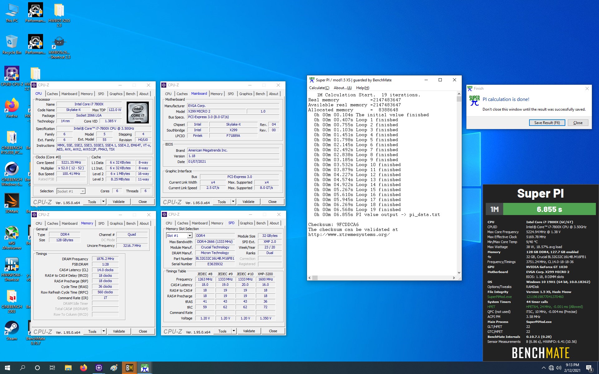599x374 pixels.
Task: Open HWBOT X265 2.3 folder icon
Action: pyautogui.click(x=59, y=15)
